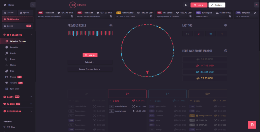Click the gray 50 count in Last 100
260x132 pixels.
[188, 34]
